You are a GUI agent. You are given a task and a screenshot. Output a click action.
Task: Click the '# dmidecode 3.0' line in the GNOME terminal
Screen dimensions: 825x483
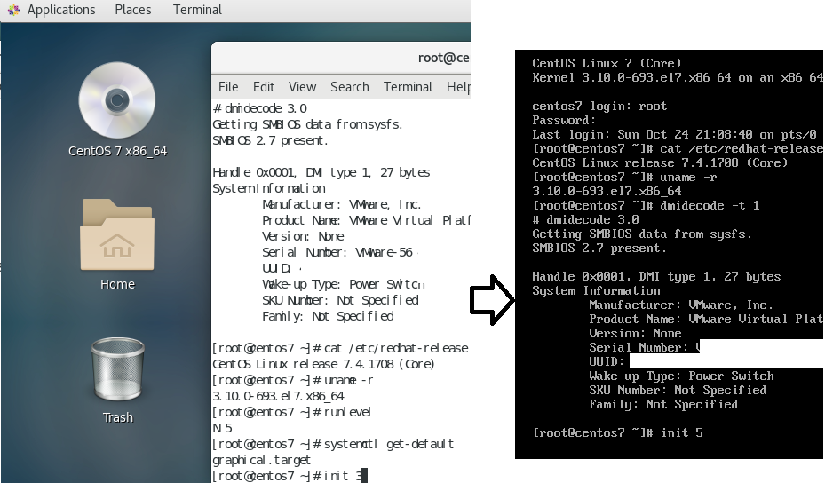click(260, 108)
